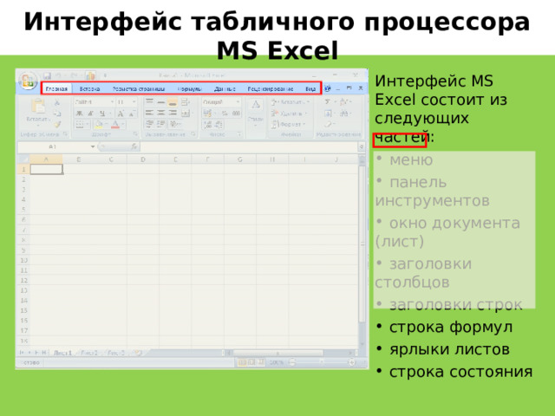Click the Merge and Center icon
The image size is (555, 416).
[x=186, y=114]
